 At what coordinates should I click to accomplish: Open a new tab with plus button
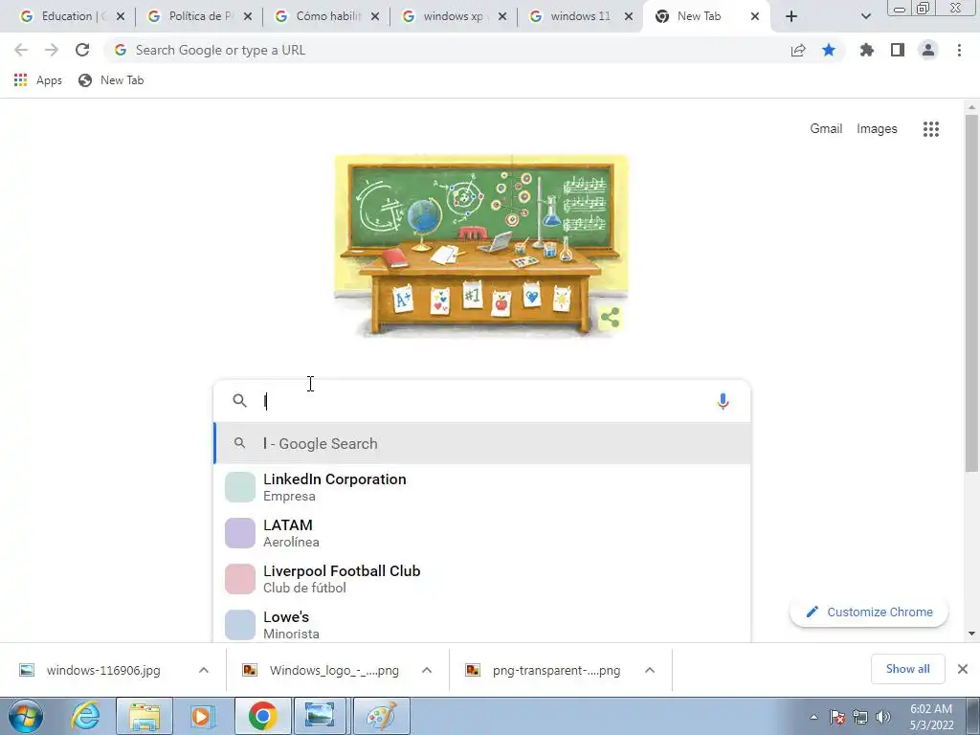tap(791, 16)
